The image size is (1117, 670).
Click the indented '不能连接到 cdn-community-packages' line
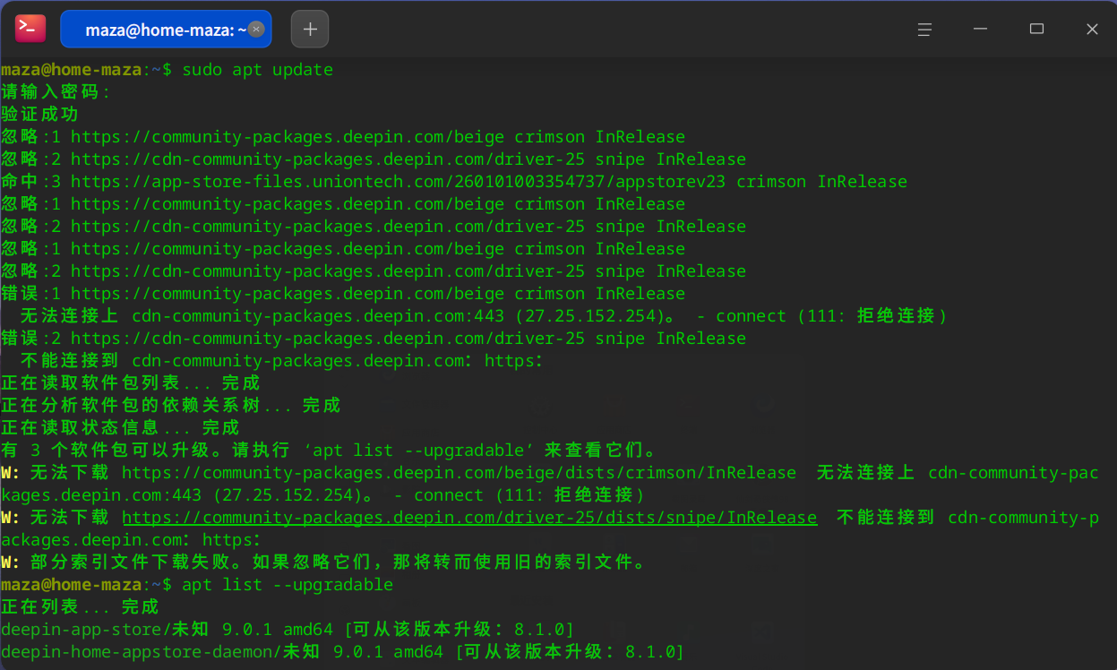coord(282,361)
